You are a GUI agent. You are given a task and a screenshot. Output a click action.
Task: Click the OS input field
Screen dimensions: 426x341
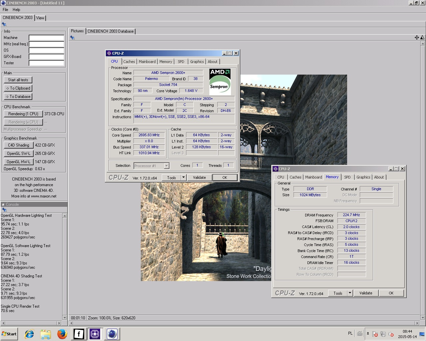point(46,50)
